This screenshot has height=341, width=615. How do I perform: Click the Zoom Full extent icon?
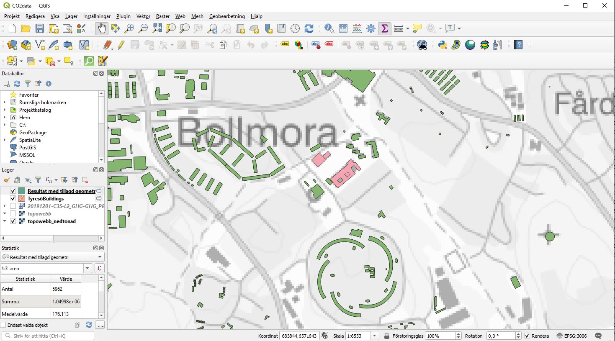157,28
